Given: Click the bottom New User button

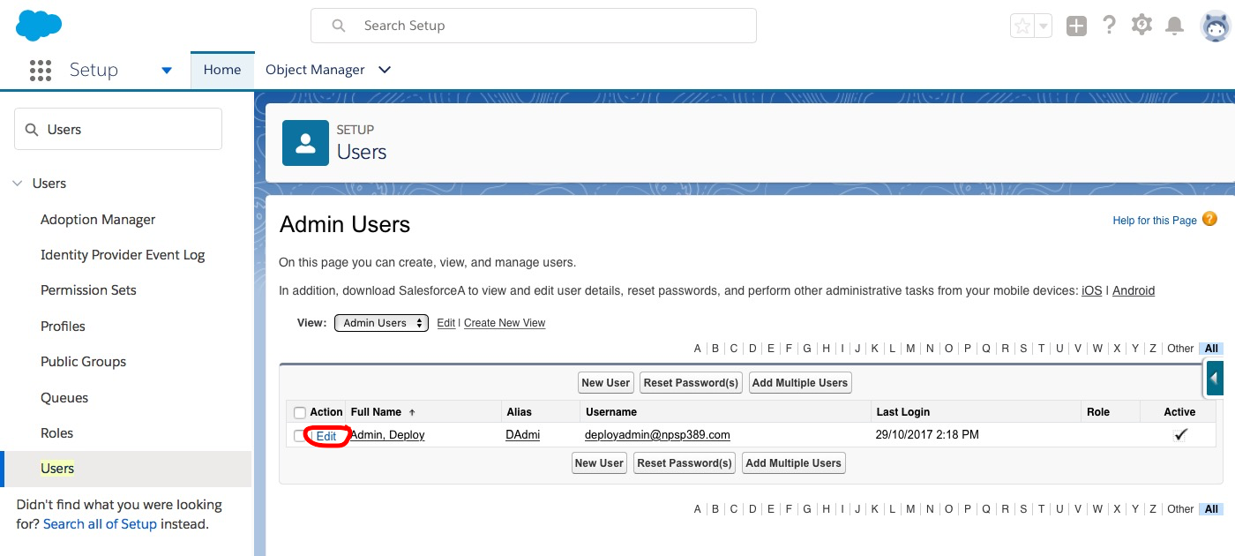Looking at the screenshot, I should (x=599, y=462).
